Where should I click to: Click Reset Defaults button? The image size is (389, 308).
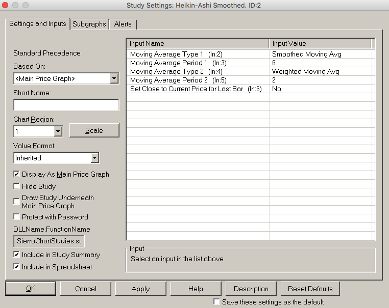click(310, 289)
